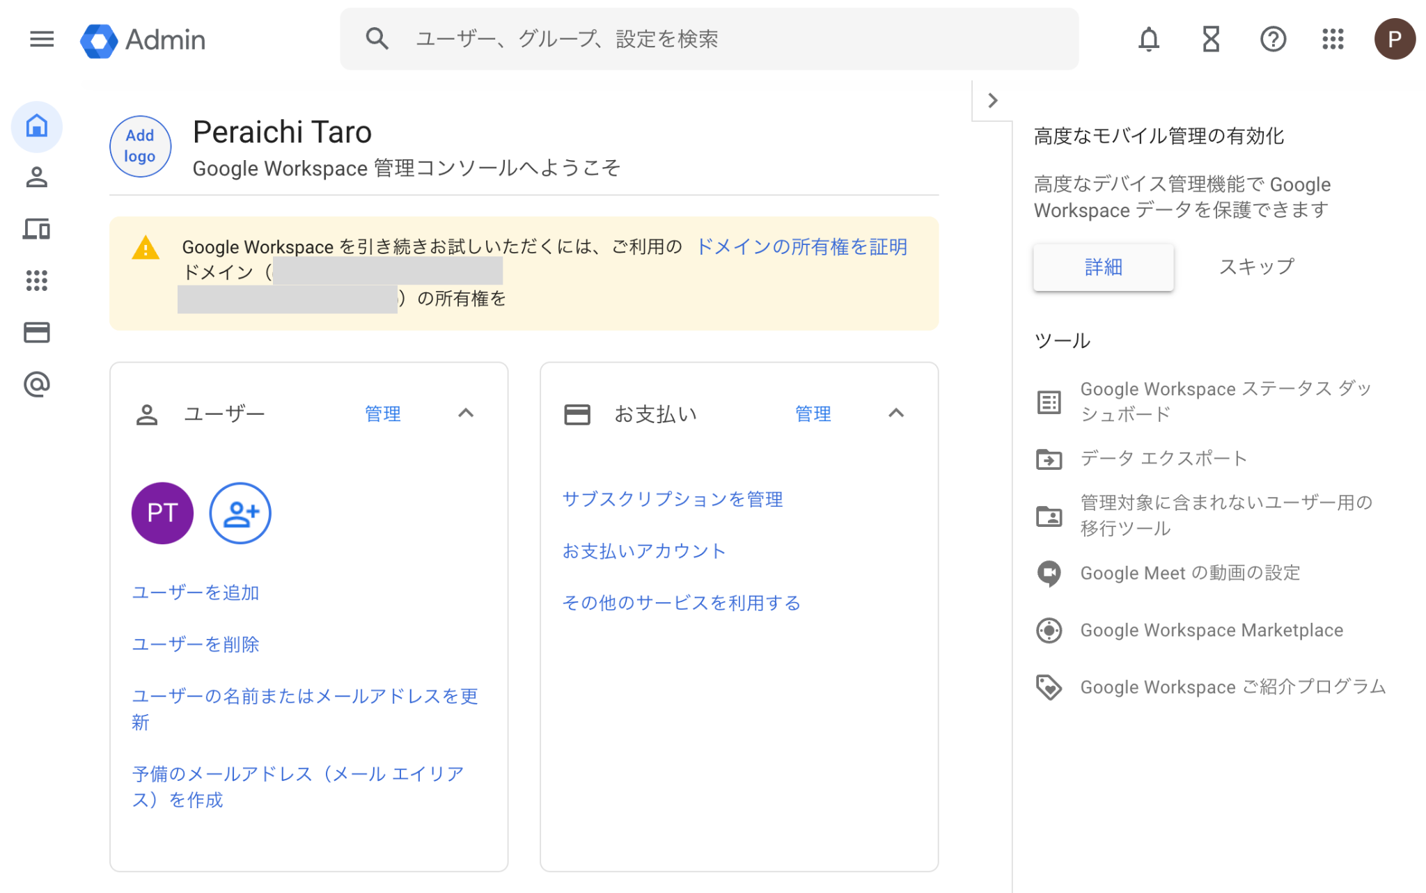Viewport: 1426px width, 893px height.
Task: Click the Workspace Marketplace icon
Action: [1049, 630]
